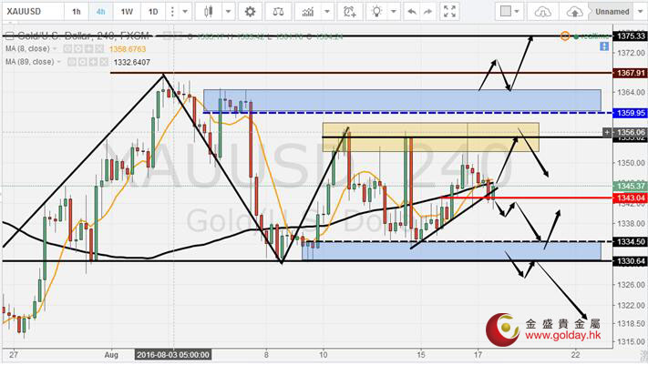Click the cloud download load icon
Screen dimensions: 648x365
pyautogui.click(x=543, y=11)
